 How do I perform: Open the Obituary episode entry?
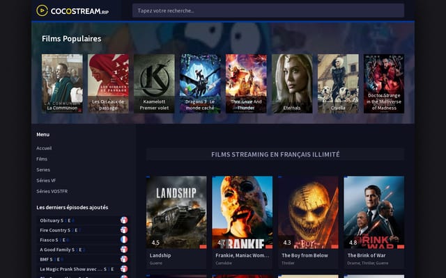point(83,220)
